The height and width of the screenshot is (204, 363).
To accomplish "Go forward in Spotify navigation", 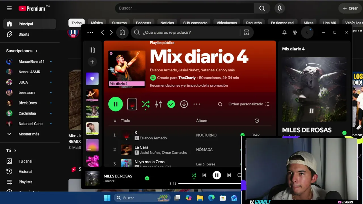I will point(111,32).
